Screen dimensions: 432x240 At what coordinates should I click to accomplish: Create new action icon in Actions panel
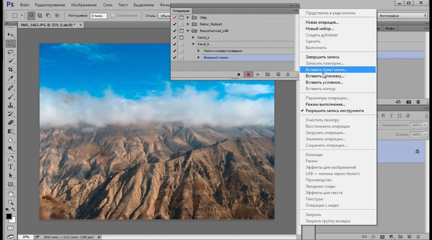point(278,74)
